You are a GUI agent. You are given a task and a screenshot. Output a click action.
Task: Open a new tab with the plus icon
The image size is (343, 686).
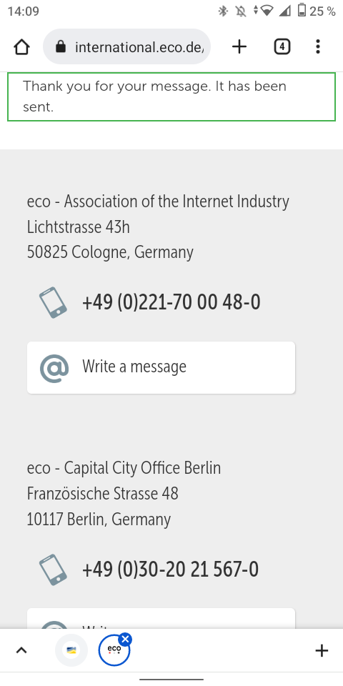(239, 46)
